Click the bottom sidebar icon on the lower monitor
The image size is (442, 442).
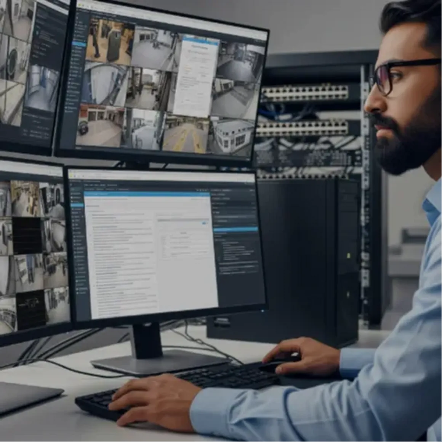(x=82, y=293)
